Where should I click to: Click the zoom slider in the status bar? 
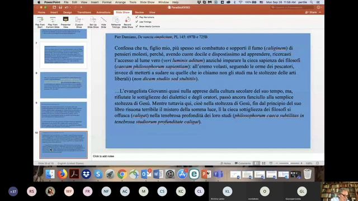click(x=289, y=163)
